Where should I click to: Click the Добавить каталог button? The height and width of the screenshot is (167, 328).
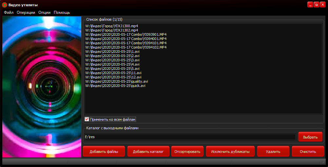click(x=148, y=152)
